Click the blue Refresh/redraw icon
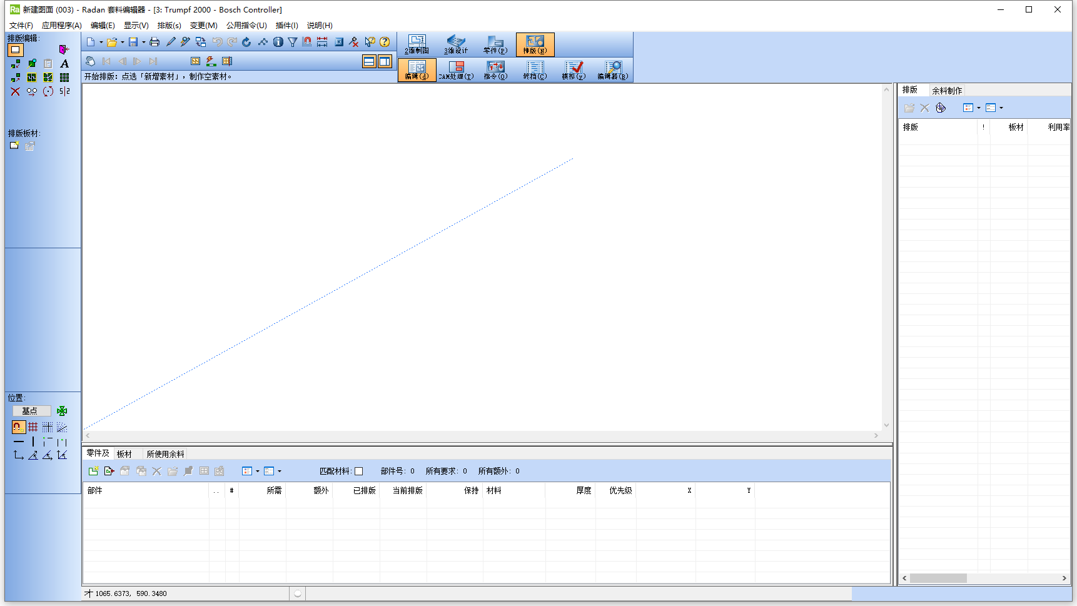1077x606 pixels. [x=246, y=42]
